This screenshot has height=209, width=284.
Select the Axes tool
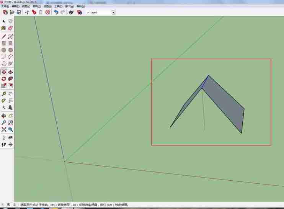point(4,108)
